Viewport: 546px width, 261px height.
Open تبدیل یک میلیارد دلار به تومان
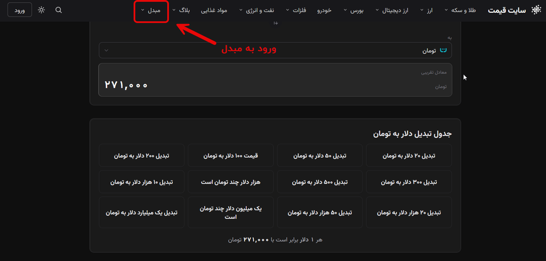click(x=141, y=213)
